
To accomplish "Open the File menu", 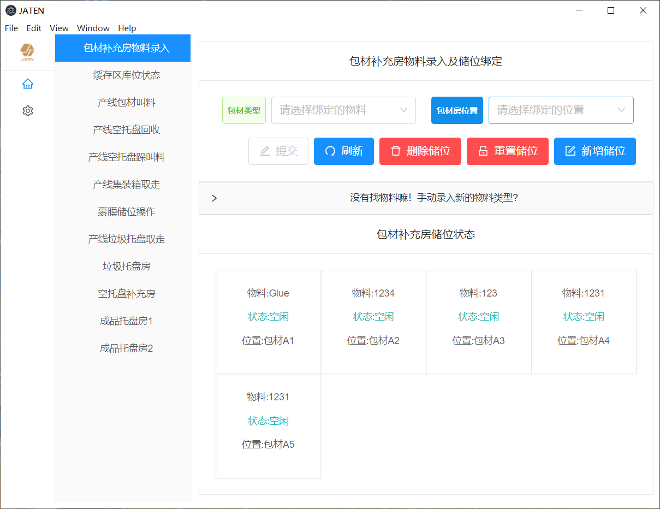I will click(x=11, y=28).
